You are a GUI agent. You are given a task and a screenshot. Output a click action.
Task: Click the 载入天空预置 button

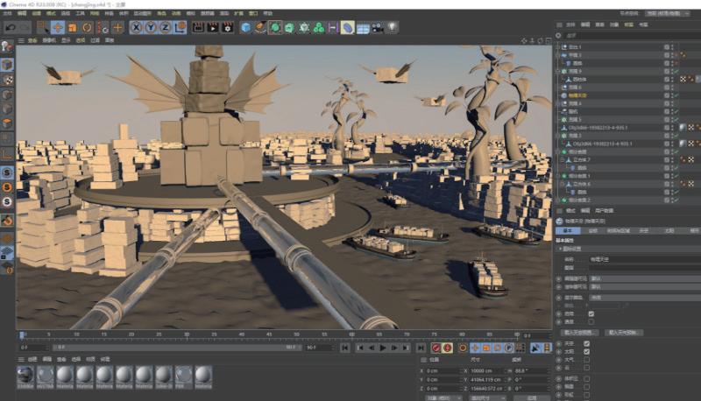579,333
